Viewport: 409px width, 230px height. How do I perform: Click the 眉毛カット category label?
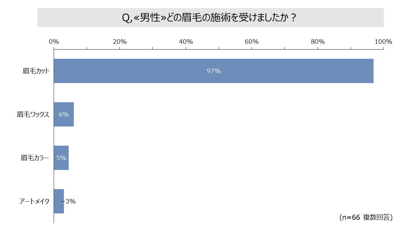[36, 71]
